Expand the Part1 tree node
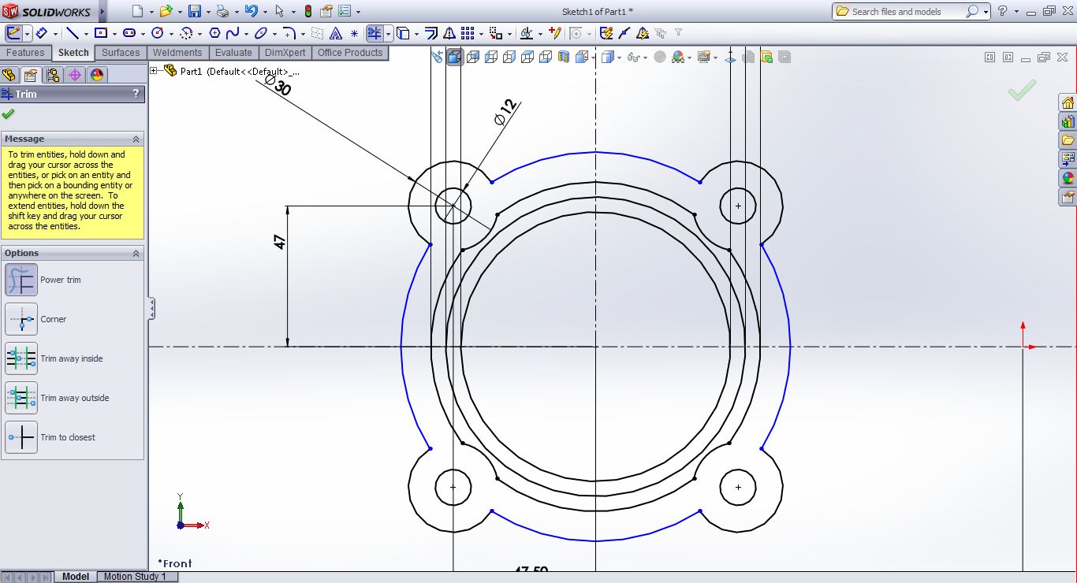Screen dimensions: 1077x583 [x=154, y=71]
